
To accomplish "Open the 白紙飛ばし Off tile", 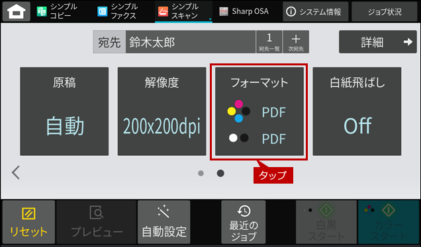I will click(x=357, y=112).
